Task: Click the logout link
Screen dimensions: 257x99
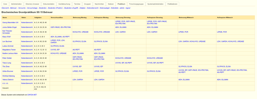Action: pyautogui.click(x=128, y=8)
